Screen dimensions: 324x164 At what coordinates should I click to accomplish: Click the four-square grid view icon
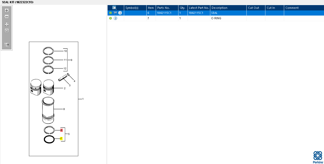pyautogui.click(x=7, y=24)
